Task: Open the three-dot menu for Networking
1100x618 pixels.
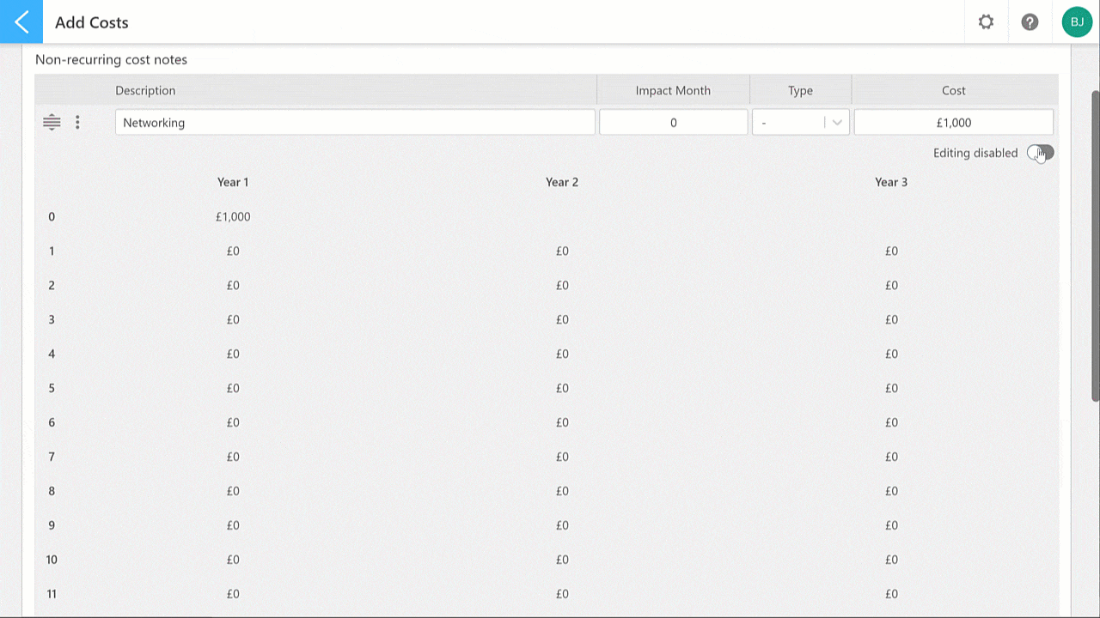Action: tap(77, 122)
